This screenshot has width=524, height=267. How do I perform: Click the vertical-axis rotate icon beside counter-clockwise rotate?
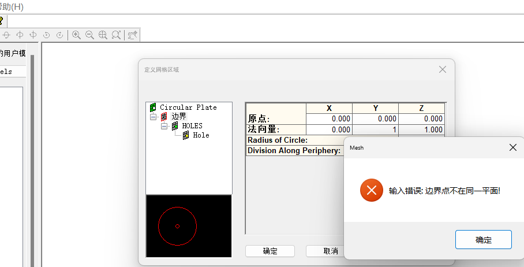point(33,35)
